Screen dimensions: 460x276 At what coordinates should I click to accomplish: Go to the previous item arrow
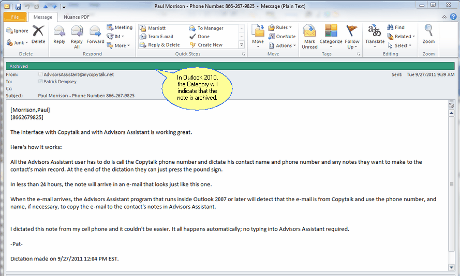click(46, 6)
